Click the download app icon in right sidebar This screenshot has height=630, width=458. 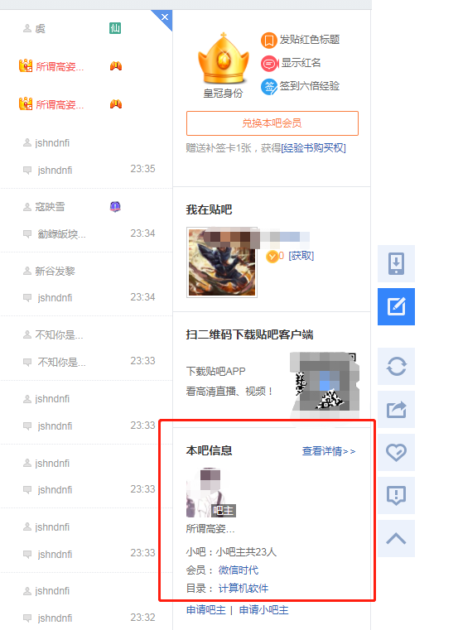[396, 263]
